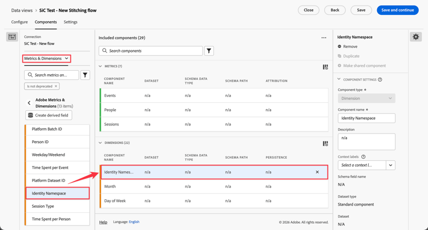Click into the Component name input field
Screen dimensions: 428x230
[366, 118]
